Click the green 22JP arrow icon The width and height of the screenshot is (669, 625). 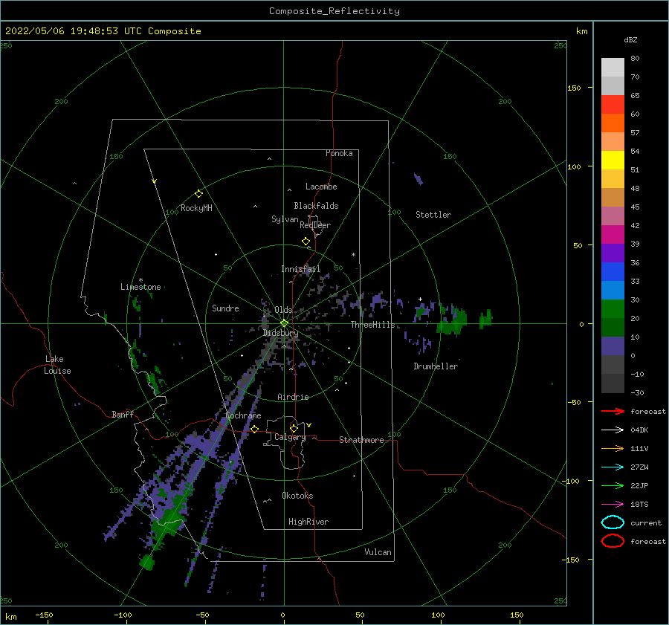click(613, 485)
